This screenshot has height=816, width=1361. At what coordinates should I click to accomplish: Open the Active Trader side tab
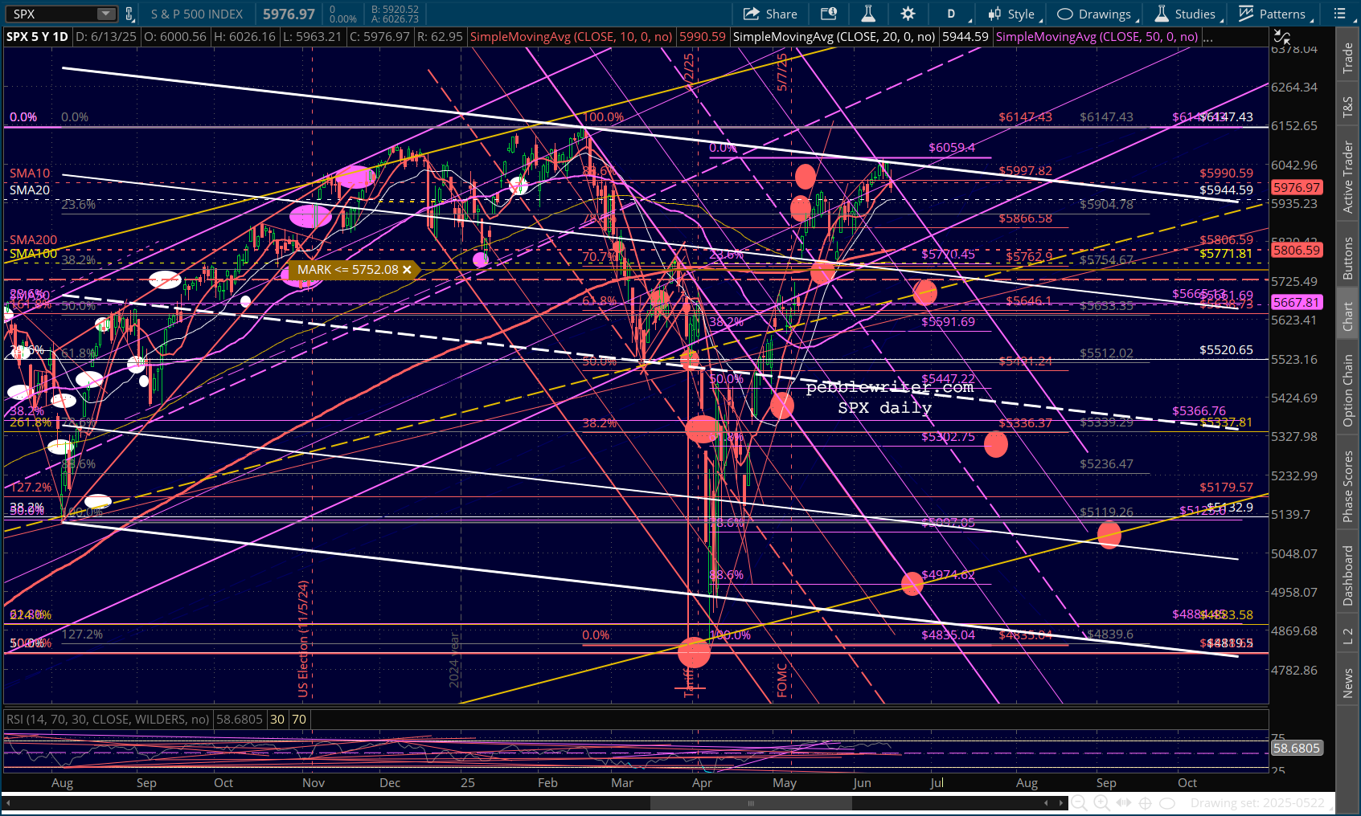coord(1348,177)
